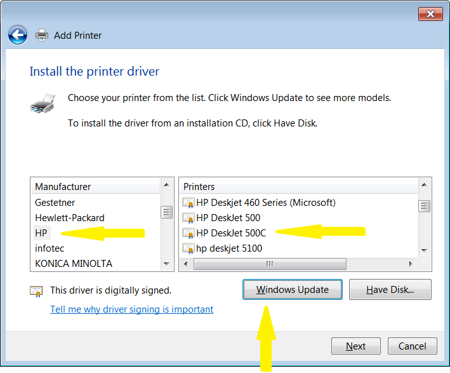450x373 pixels.
Task: Cancel the Add Printer wizard
Action: (412, 346)
